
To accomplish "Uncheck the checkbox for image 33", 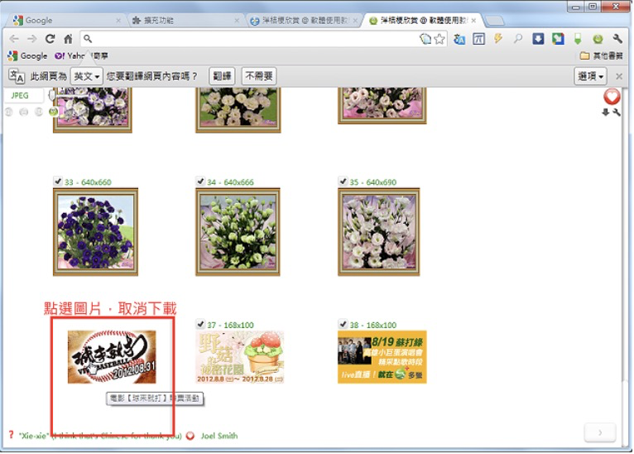I will coord(57,181).
